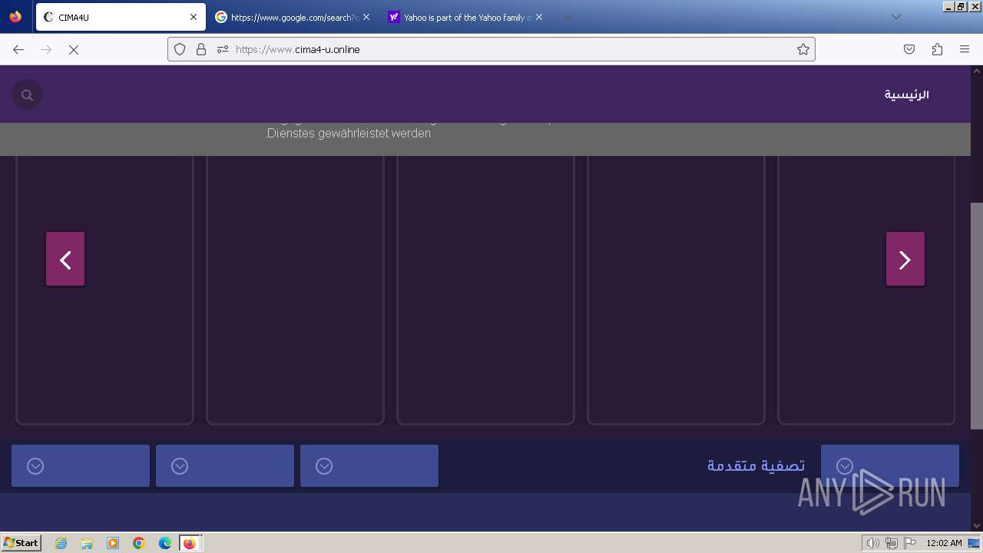
Task: List all tabs dropdown arrow
Action: coord(896,17)
